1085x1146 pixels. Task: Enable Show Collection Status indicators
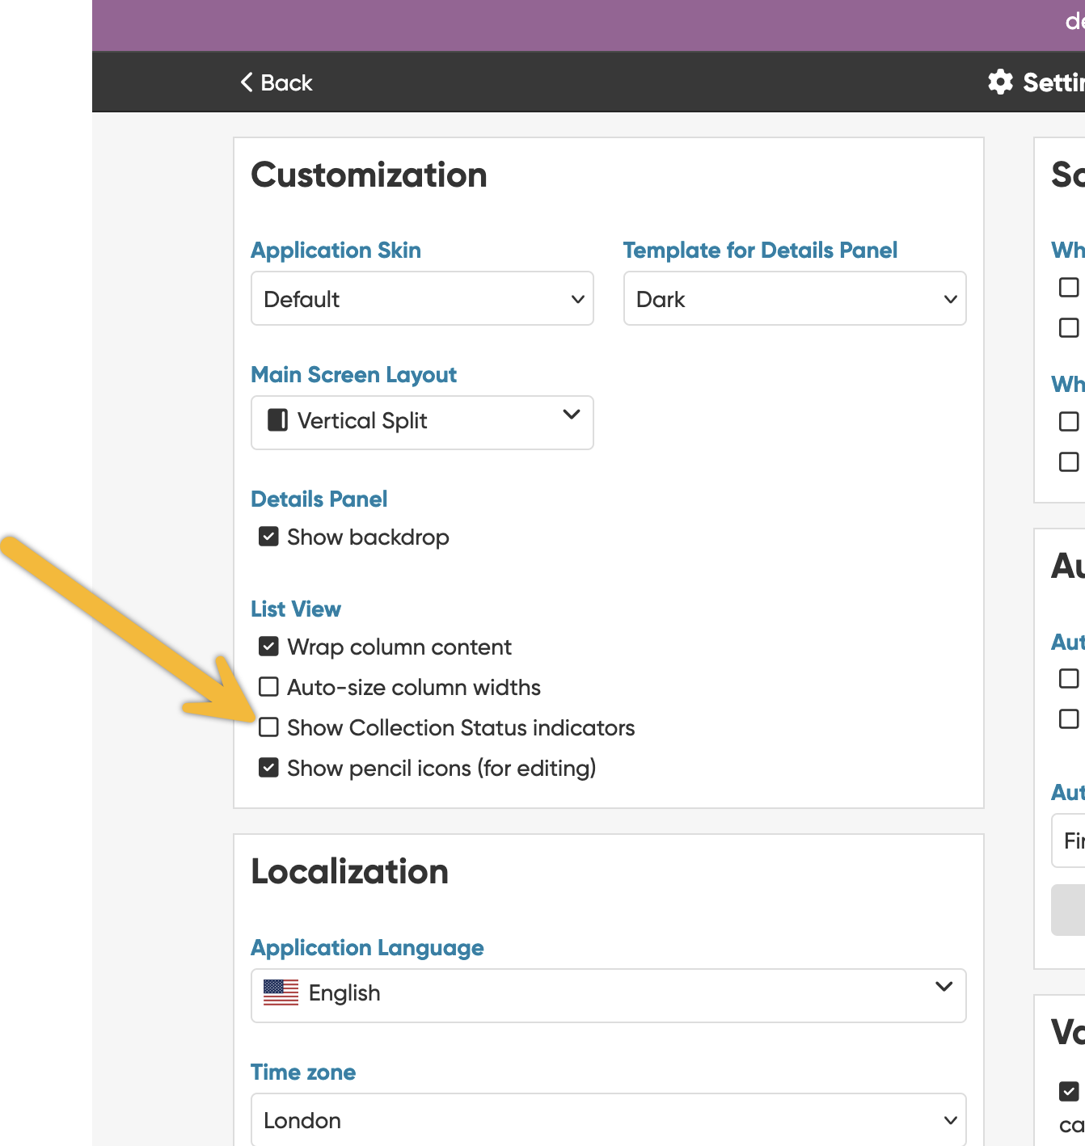tap(268, 727)
